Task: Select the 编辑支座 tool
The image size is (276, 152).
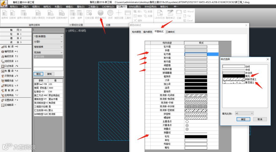Action: click(x=9, y=81)
